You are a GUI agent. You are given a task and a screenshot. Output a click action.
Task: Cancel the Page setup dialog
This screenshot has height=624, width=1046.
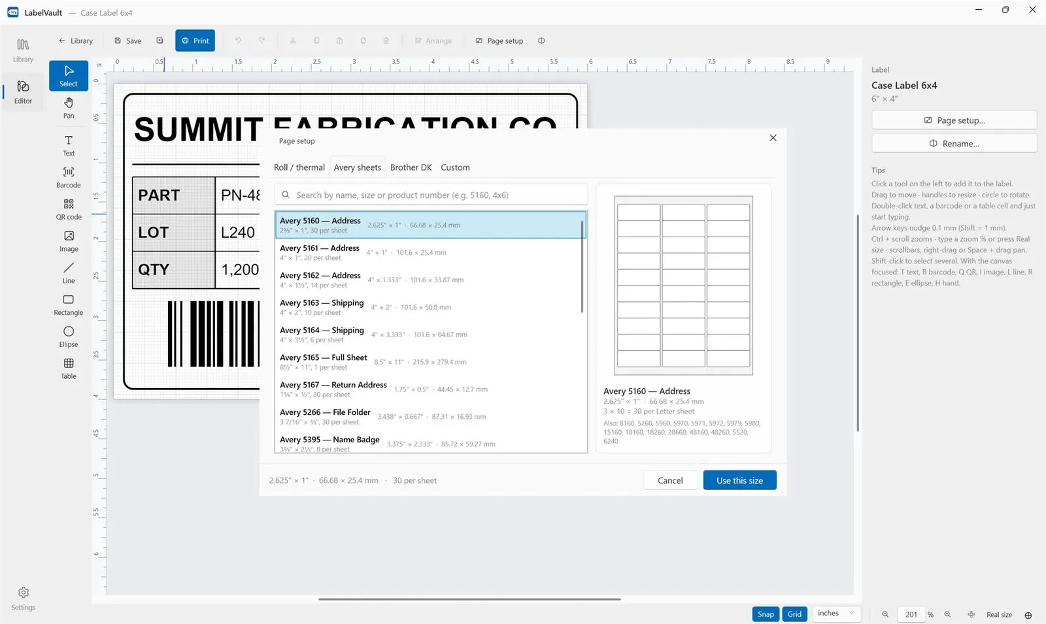(x=670, y=480)
